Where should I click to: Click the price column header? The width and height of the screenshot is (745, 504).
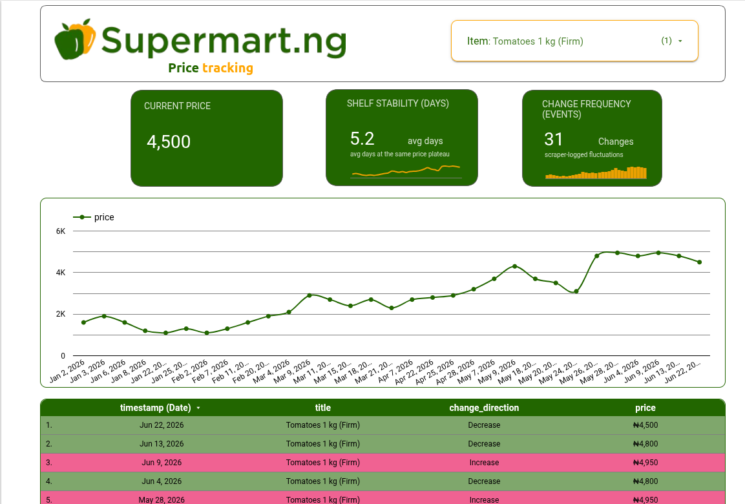645,408
